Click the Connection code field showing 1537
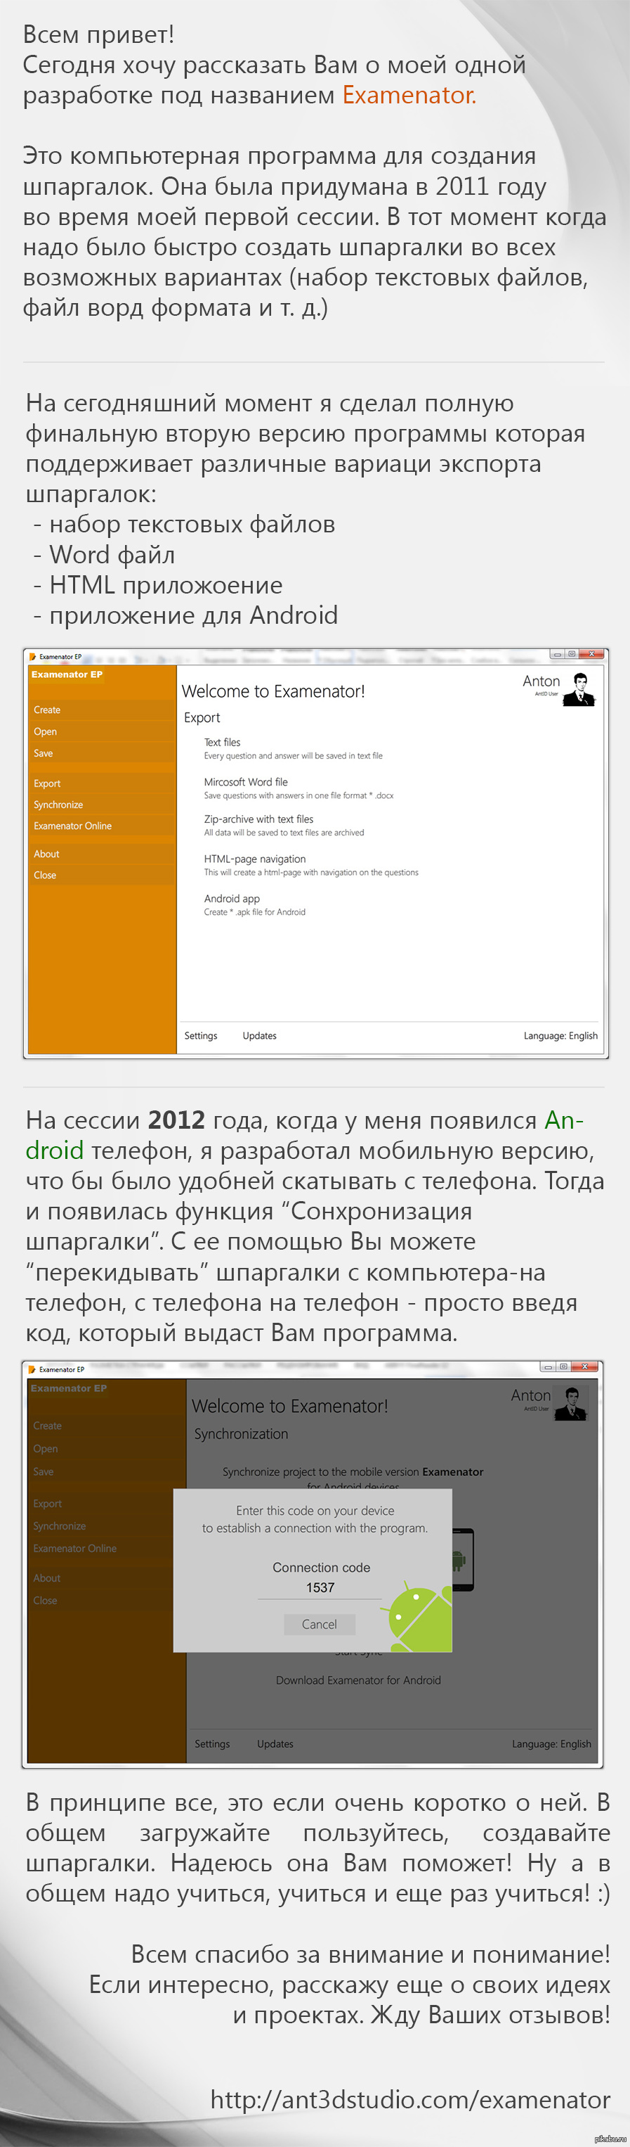The width and height of the screenshot is (630, 2147). click(320, 1588)
